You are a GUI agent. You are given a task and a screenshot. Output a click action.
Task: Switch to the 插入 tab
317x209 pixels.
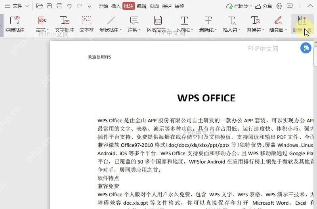116,6
